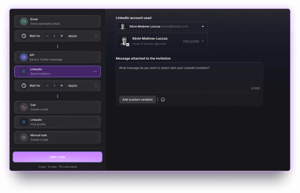Image resolution: width=300 pixels, height=193 pixels.
Task: Decrease days in the second Wait for row
Action: click(x=47, y=86)
